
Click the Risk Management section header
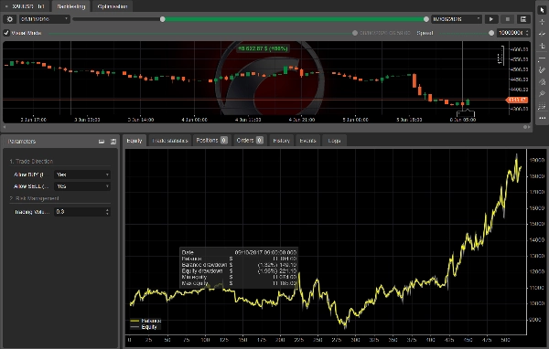click(34, 198)
